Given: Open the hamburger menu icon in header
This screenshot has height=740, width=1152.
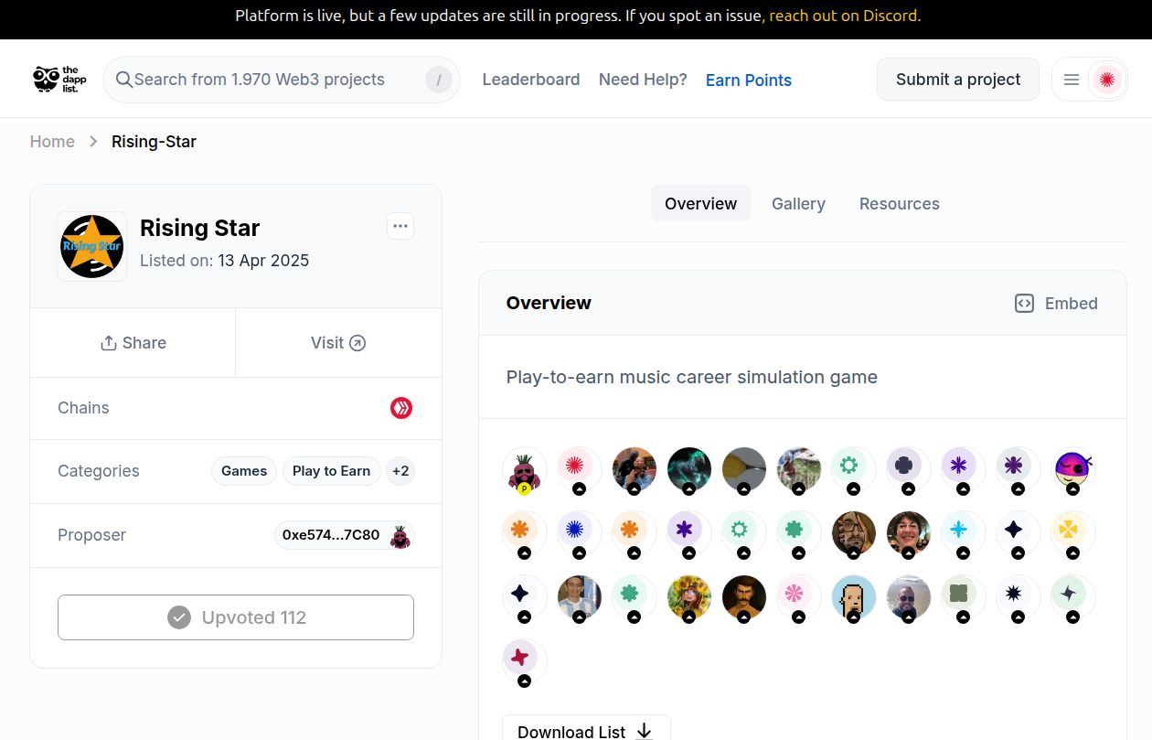Looking at the screenshot, I should [x=1072, y=80].
